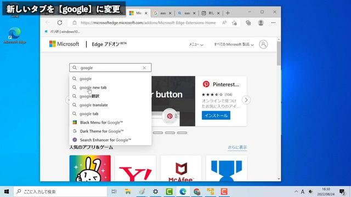
Task: Expand すべての Microsoft 製品 dropdown
Action: click(234, 44)
